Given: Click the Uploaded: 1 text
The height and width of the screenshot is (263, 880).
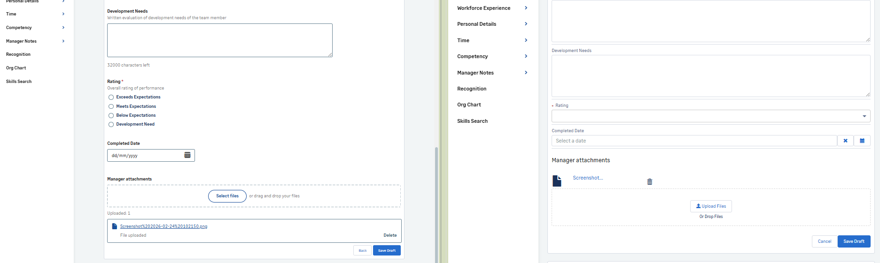Looking at the screenshot, I should coord(119,213).
